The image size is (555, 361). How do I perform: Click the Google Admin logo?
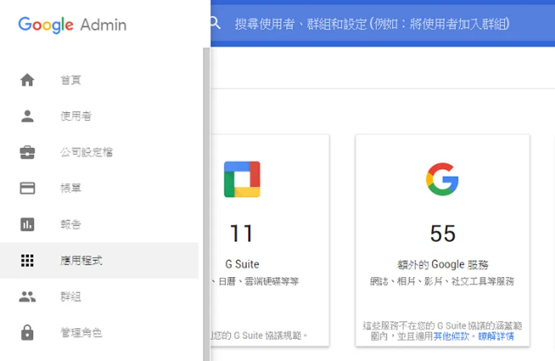coord(72,25)
